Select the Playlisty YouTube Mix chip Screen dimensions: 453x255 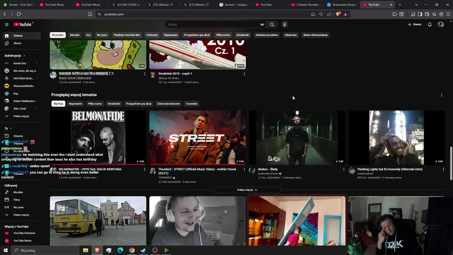(127, 35)
